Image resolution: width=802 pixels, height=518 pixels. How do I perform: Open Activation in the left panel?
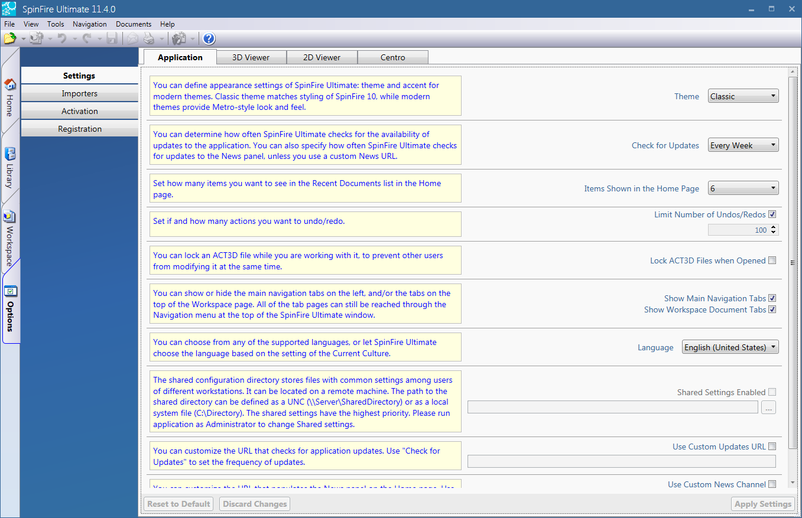[x=79, y=111]
